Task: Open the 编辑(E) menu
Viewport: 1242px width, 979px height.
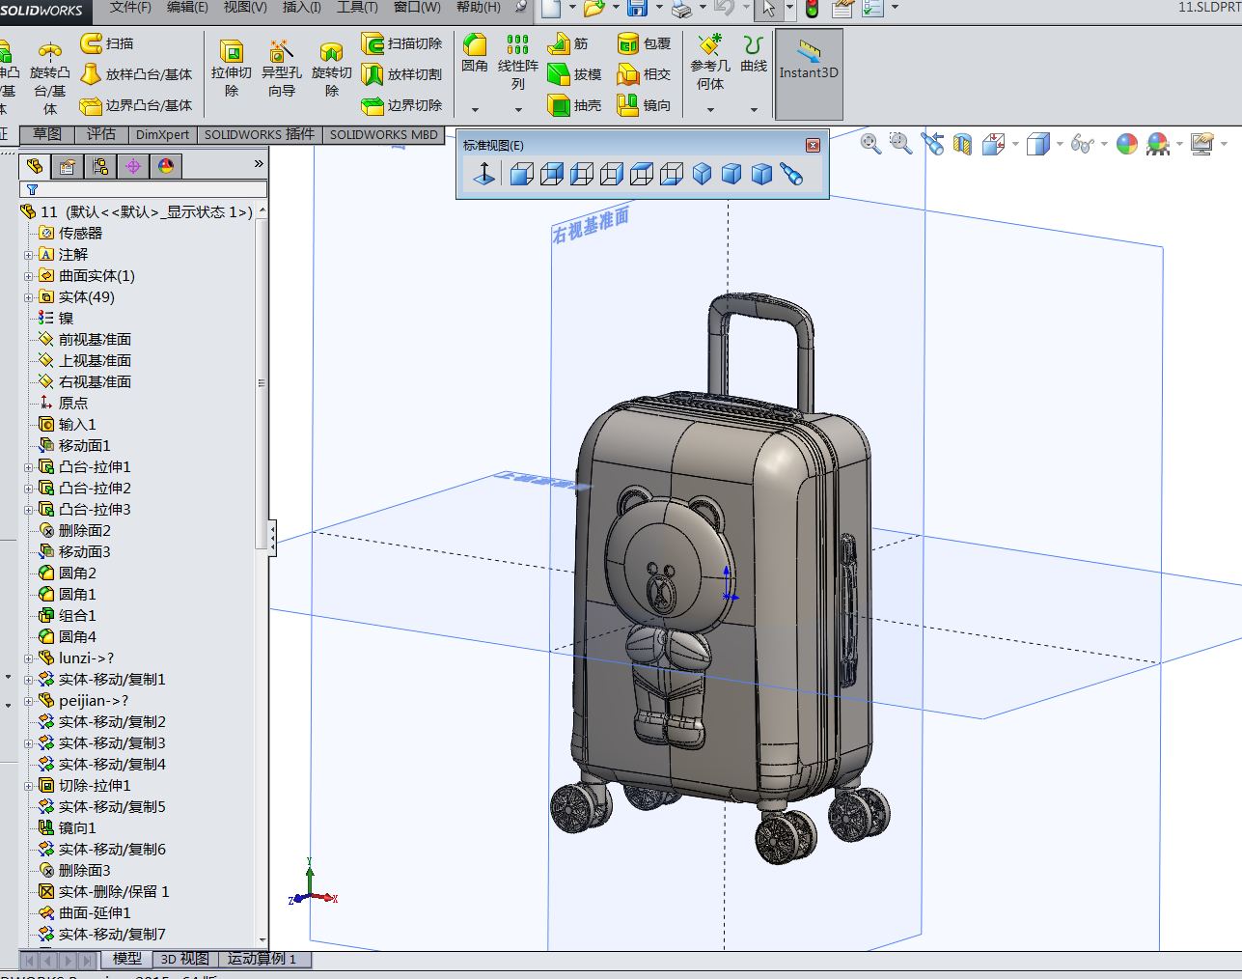Action: click(187, 7)
